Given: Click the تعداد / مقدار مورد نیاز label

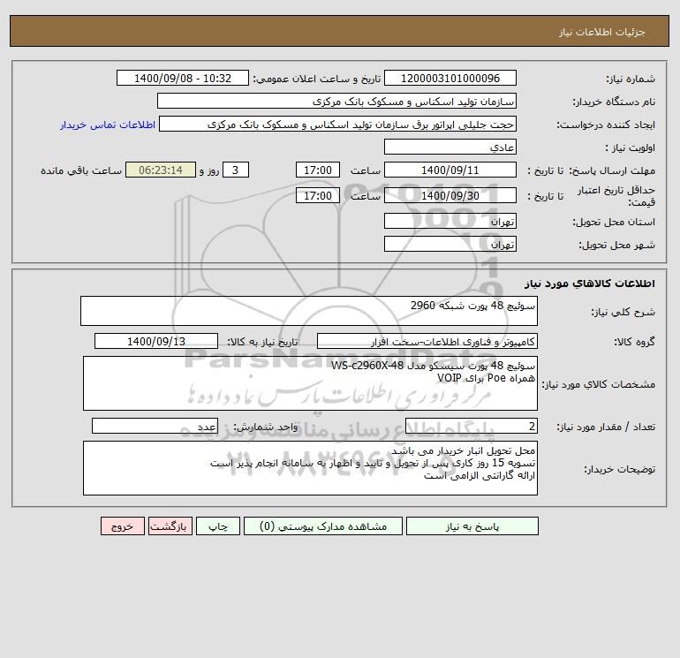Looking at the screenshot, I should tap(606, 427).
